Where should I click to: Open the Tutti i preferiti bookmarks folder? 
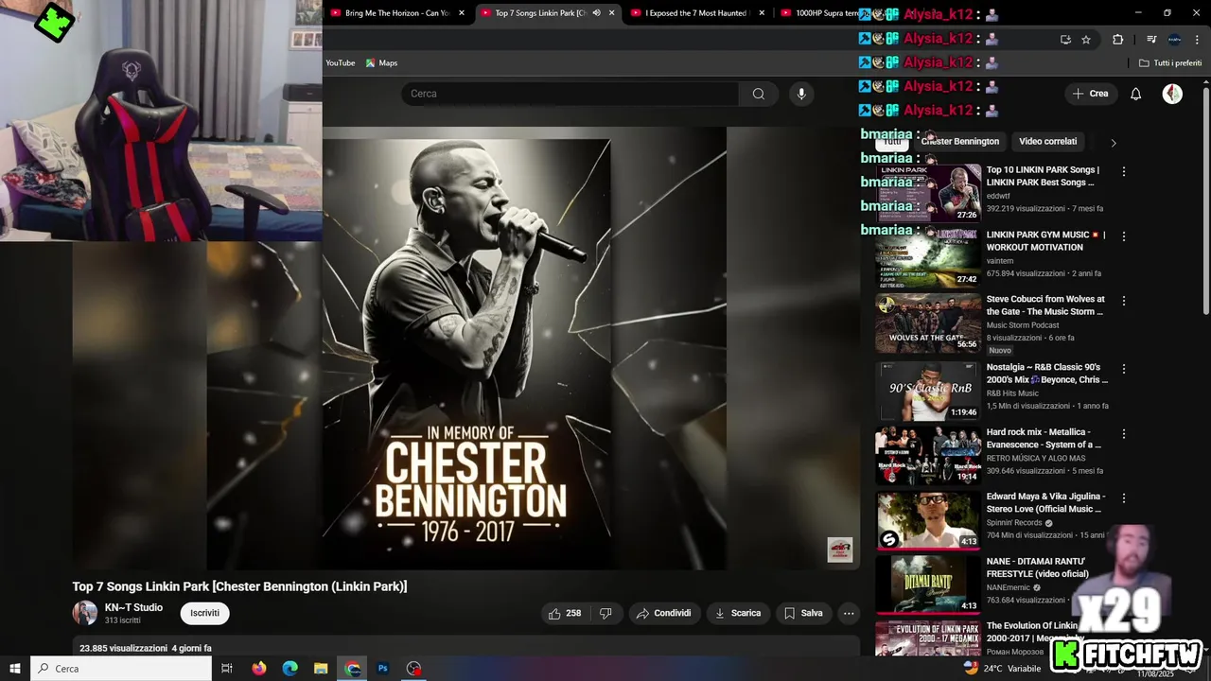coord(1170,63)
